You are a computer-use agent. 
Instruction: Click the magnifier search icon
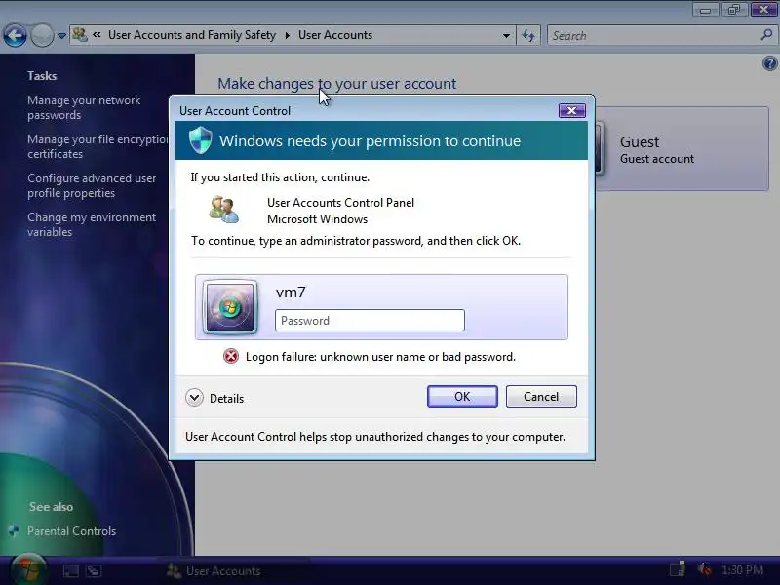point(766,35)
